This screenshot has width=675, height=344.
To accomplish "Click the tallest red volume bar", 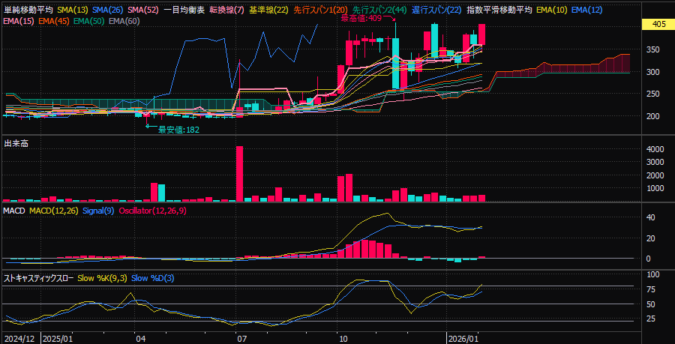I will coord(240,174).
